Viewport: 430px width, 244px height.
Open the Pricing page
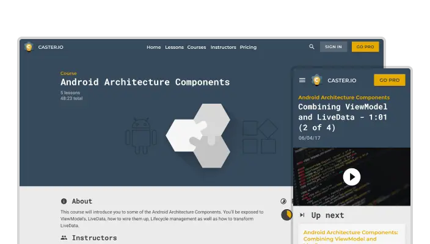(248, 47)
